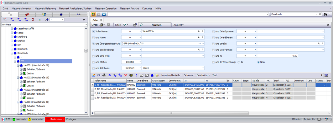Click the column chooser grid icon

pos(326,75)
